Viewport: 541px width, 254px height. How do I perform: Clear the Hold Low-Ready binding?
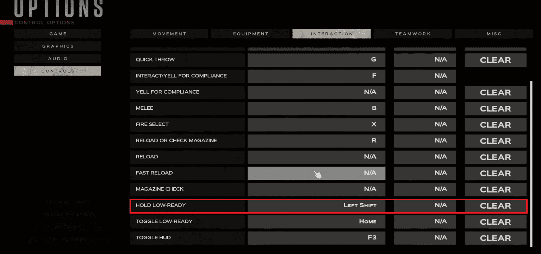(495, 206)
